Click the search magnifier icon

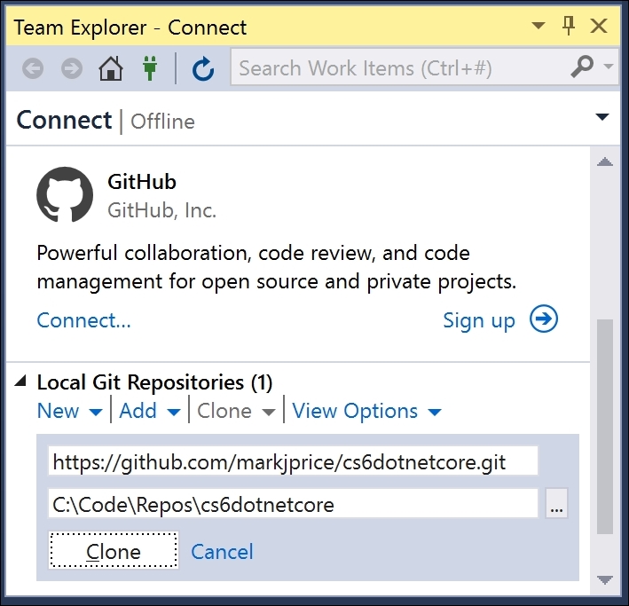[x=582, y=67]
